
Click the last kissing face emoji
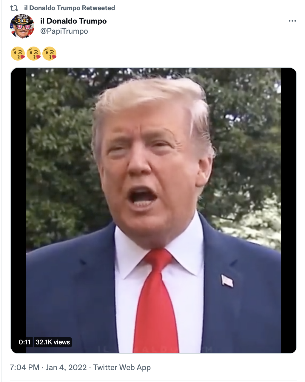tap(50, 53)
